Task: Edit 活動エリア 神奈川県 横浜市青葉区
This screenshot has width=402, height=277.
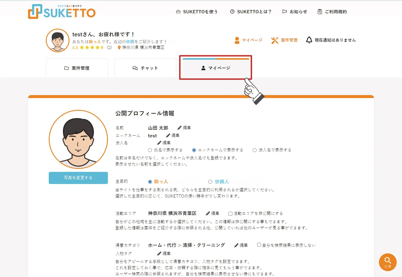Action: tap(213, 213)
